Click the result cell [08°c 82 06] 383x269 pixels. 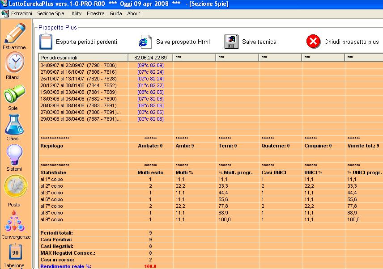pos(150,92)
